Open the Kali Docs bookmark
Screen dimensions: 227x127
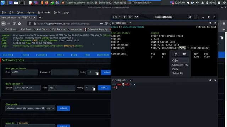(x=40, y=29)
